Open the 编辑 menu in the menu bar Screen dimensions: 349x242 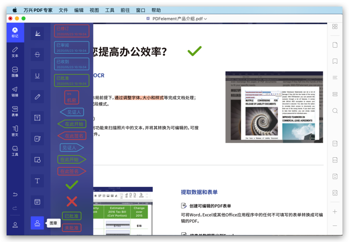[79, 10]
